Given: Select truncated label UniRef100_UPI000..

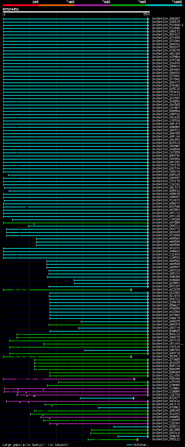Looking at the screenshot, I should pyautogui.click(x=168, y=344).
